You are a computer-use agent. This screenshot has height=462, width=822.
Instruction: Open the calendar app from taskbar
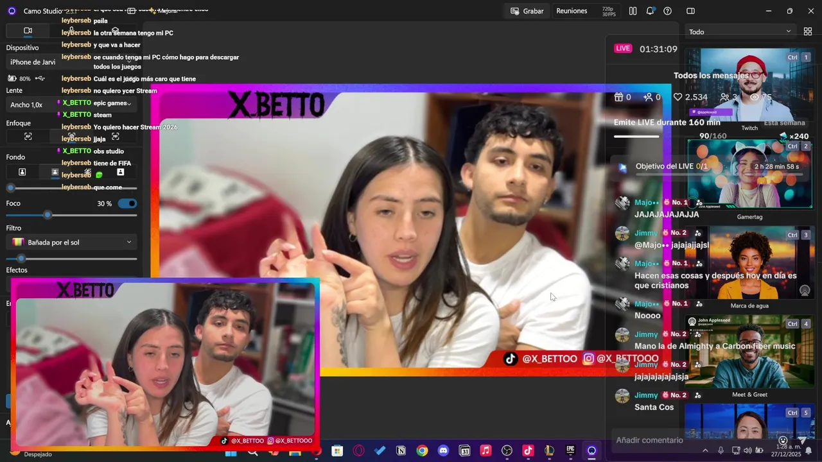tap(464, 450)
